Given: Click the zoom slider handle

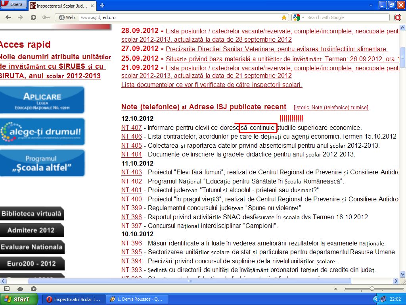Looking at the screenshot, I should pyautogui.click(x=372, y=289).
